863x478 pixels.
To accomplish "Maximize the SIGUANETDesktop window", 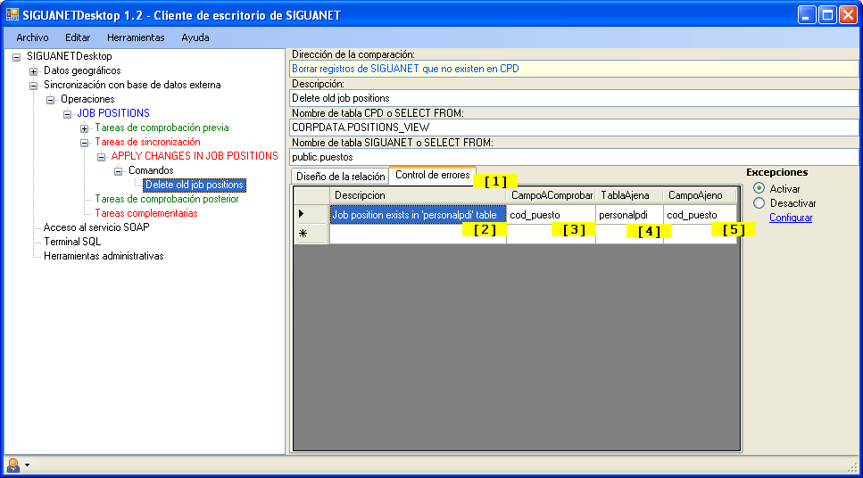I will click(827, 15).
